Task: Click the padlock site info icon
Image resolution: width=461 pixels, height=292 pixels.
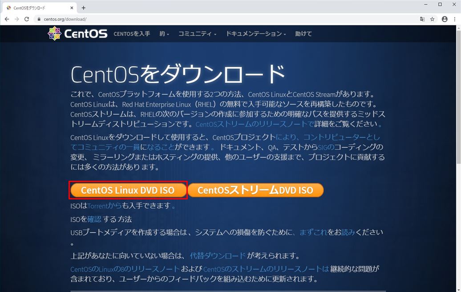Action: [x=39, y=19]
